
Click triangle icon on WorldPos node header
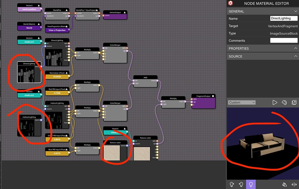point(67,10)
